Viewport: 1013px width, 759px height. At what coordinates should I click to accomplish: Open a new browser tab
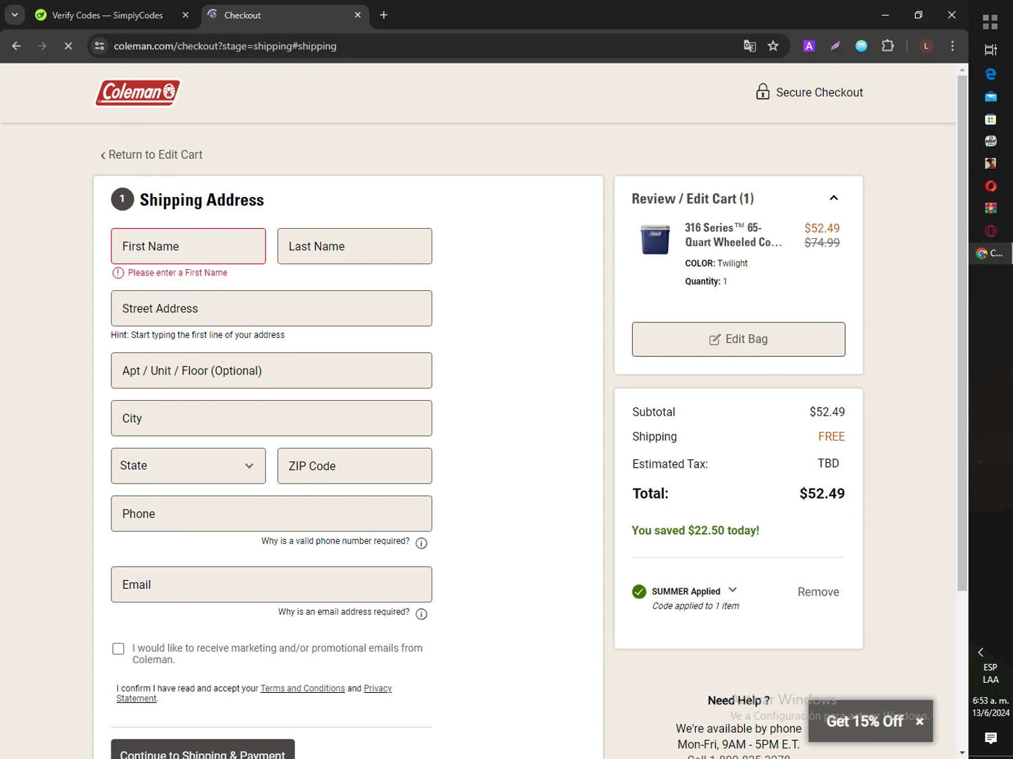(x=384, y=15)
